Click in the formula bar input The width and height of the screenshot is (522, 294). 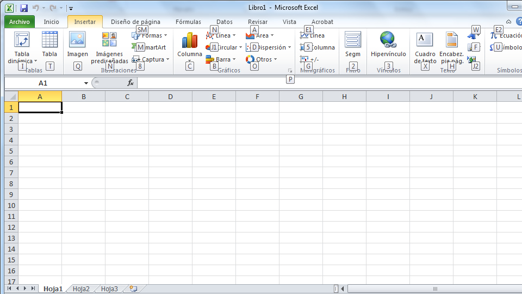[x=330, y=83]
